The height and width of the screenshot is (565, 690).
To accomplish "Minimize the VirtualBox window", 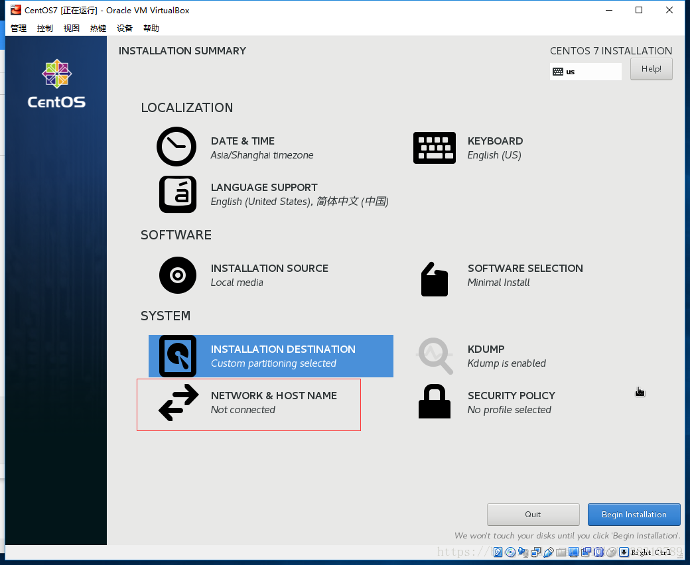I will coord(609,10).
